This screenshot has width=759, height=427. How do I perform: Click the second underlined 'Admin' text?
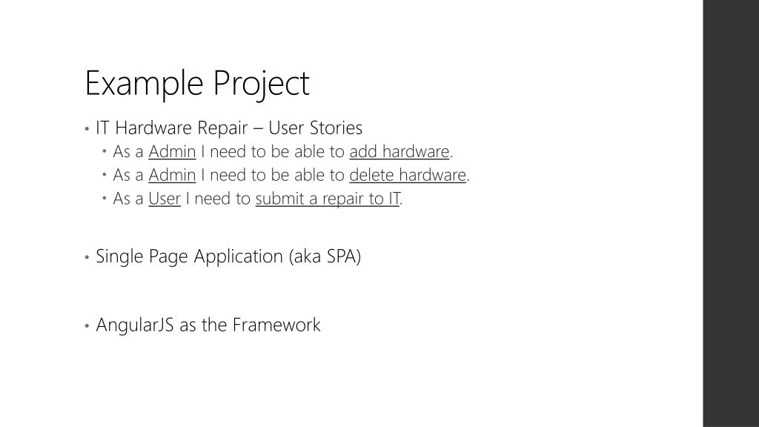point(172,175)
